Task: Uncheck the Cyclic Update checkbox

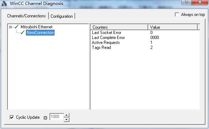Action: click(x=12, y=117)
